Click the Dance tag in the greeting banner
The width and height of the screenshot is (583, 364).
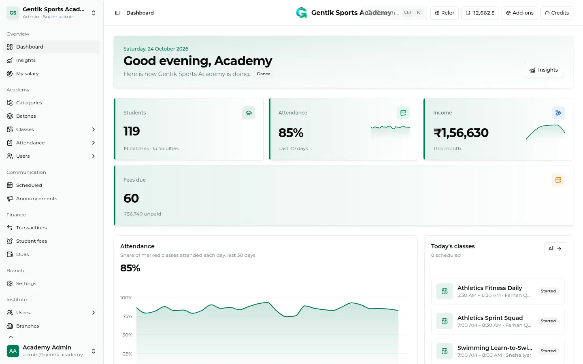click(x=264, y=74)
